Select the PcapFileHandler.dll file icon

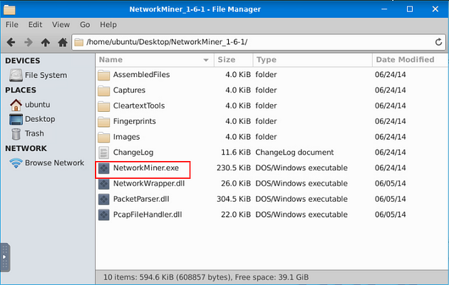(103, 214)
